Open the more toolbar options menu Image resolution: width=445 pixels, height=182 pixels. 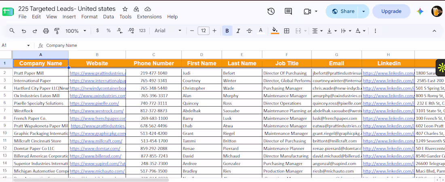375,31
